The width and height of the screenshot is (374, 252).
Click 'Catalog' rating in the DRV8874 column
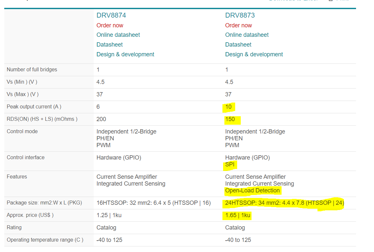coord(106,228)
